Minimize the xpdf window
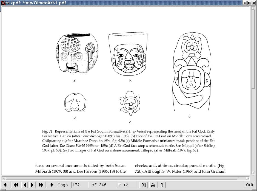The height and width of the screenshot is (191, 257). coord(245,3)
